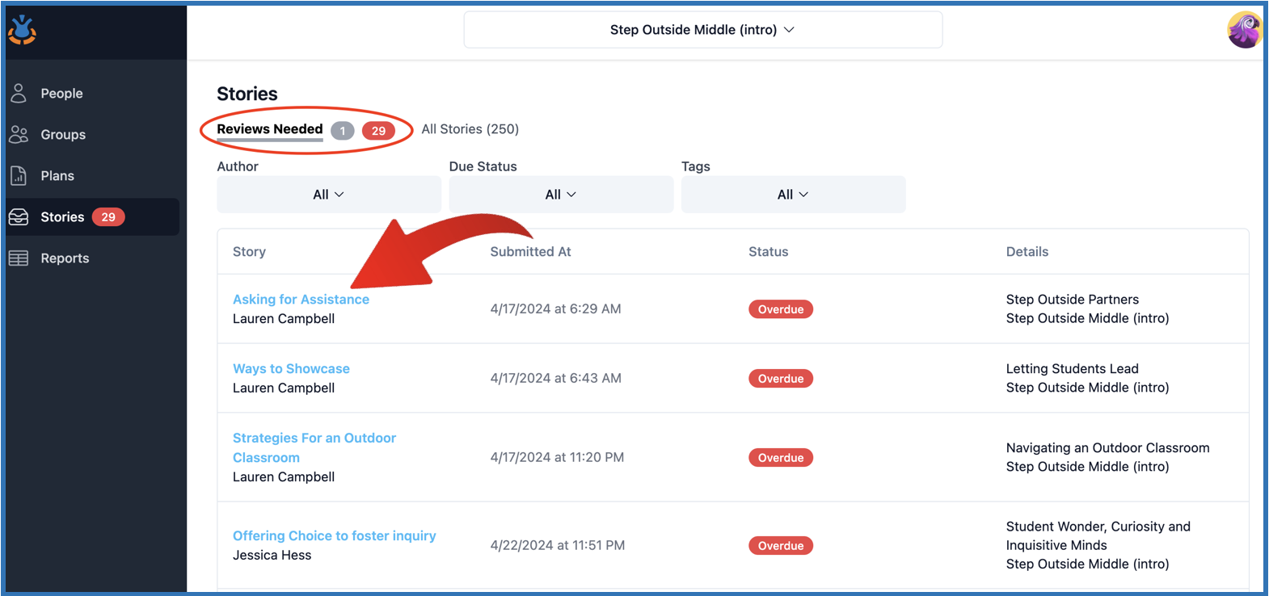This screenshot has width=1269, height=596.
Task: Open Offering Choice to foster inquiry story
Action: [334, 536]
